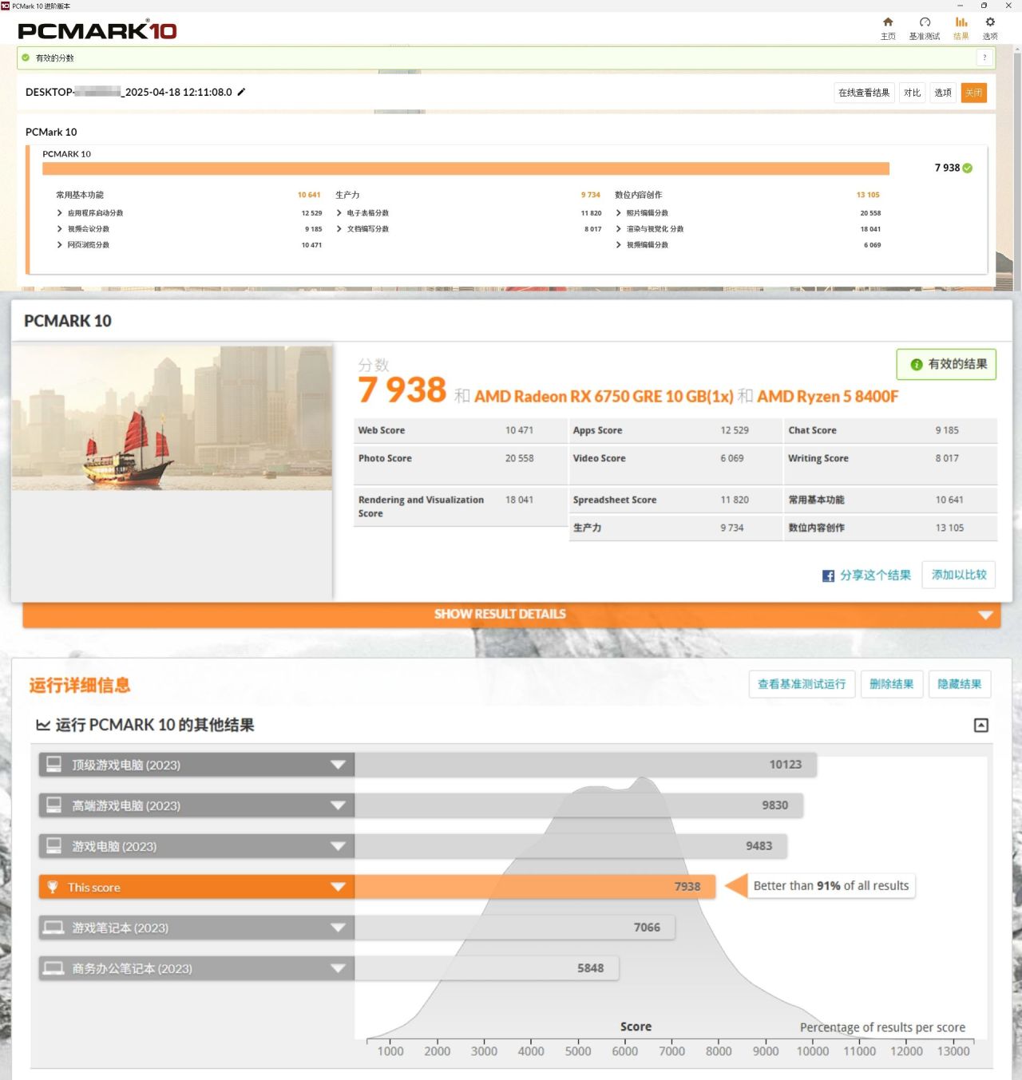The image size is (1022, 1080).
Task: Open the AMD Ryzen 5 8400F link
Action: [828, 397]
